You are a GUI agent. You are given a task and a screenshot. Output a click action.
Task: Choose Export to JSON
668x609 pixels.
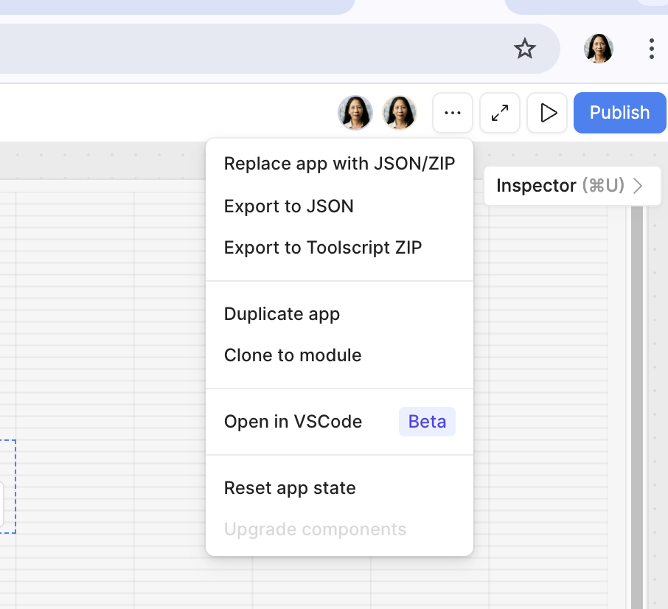340,206
